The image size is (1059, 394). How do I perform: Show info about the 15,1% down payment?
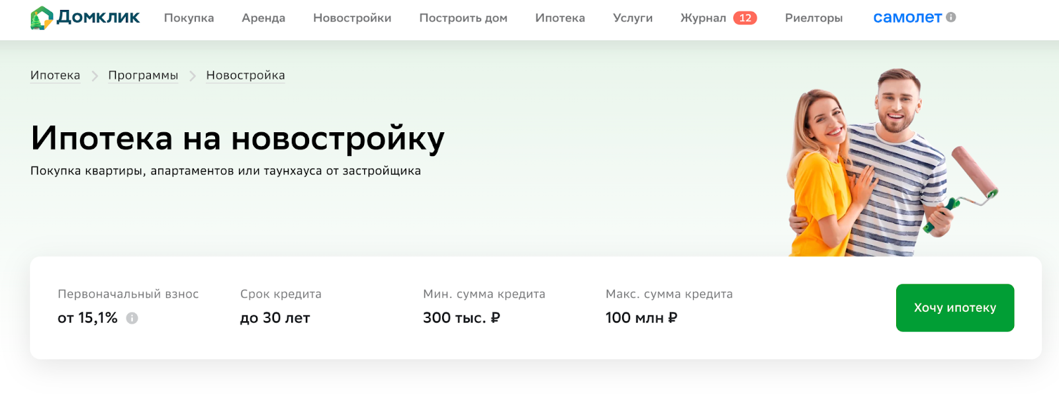(x=132, y=318)
